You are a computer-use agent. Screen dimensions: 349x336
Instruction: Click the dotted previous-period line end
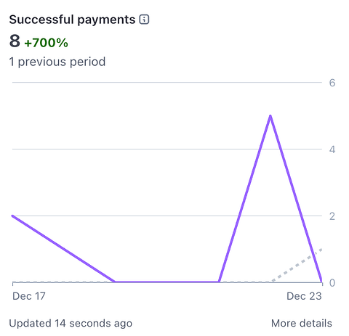[x=321, y=249]
